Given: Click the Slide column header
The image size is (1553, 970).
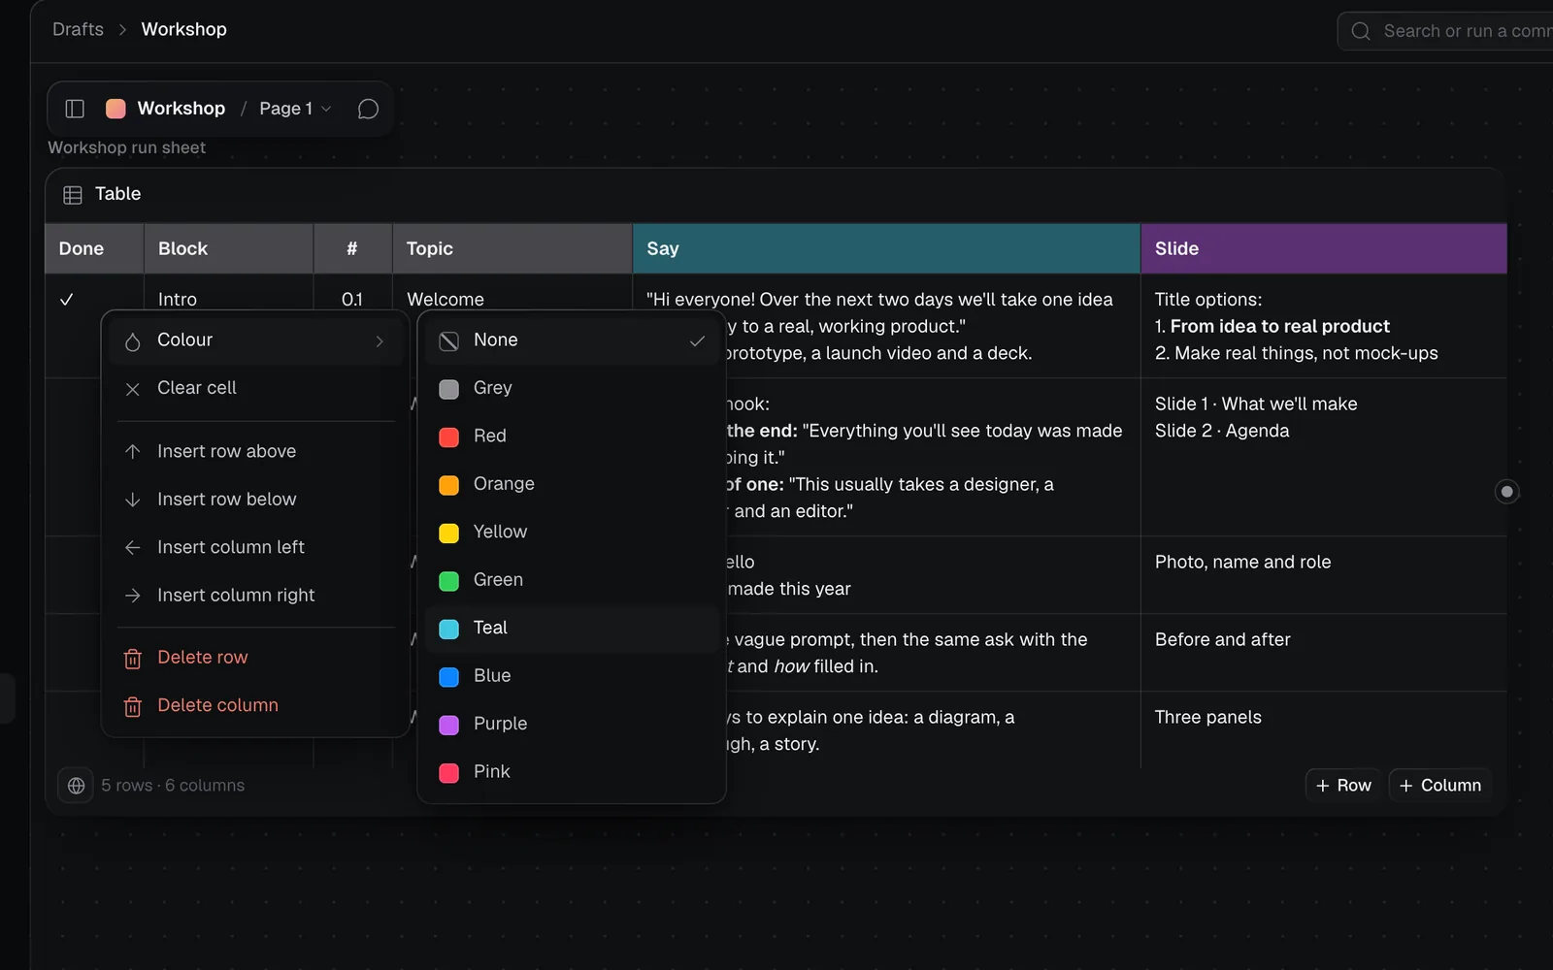Looking at the screenshot, I should click(1324, 249).
